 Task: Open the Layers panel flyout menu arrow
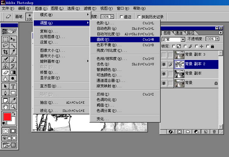(221, 33)
